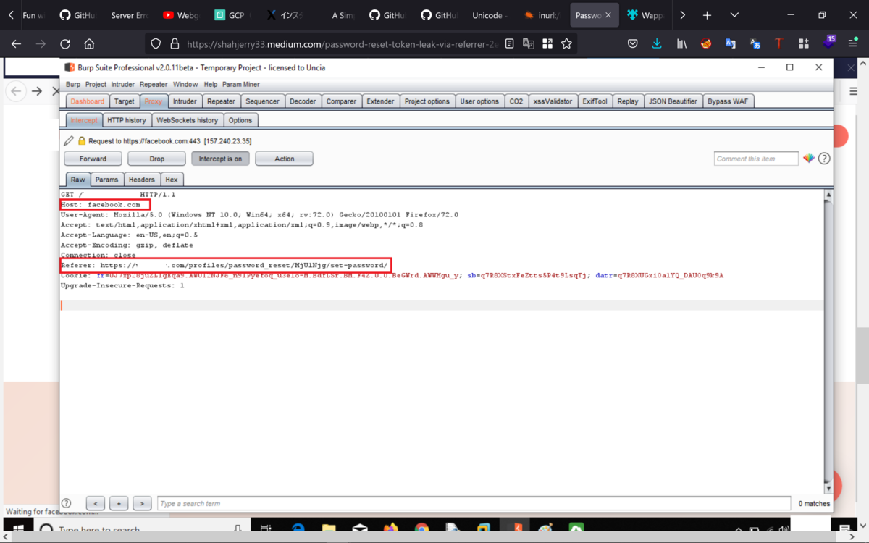This screenshot has width=869, height=543.
Task: Go to Firefox home page
Action: [89, 43]
